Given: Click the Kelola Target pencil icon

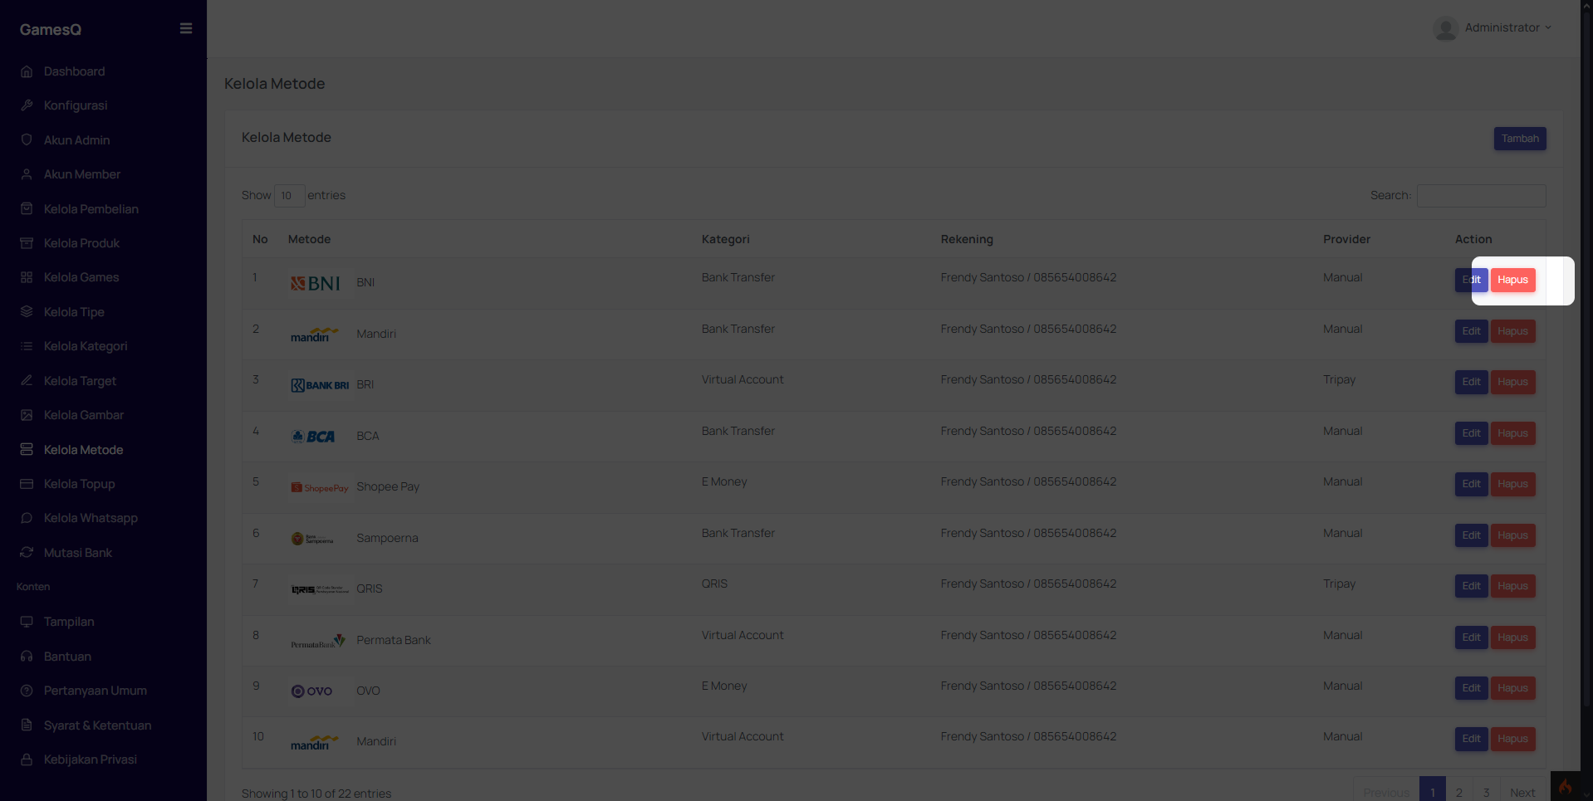Looking at the screenshot, I should pos(27,381).
